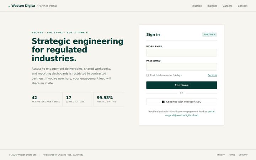The image size is (256, 160).
Task: Focus the Work Email field
Action: (x=182, y=53)
